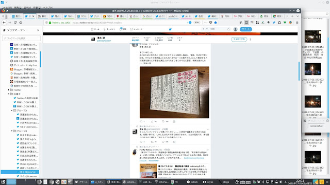
Task: Open Twitter 通知 notifications
Action: point(123,29)
